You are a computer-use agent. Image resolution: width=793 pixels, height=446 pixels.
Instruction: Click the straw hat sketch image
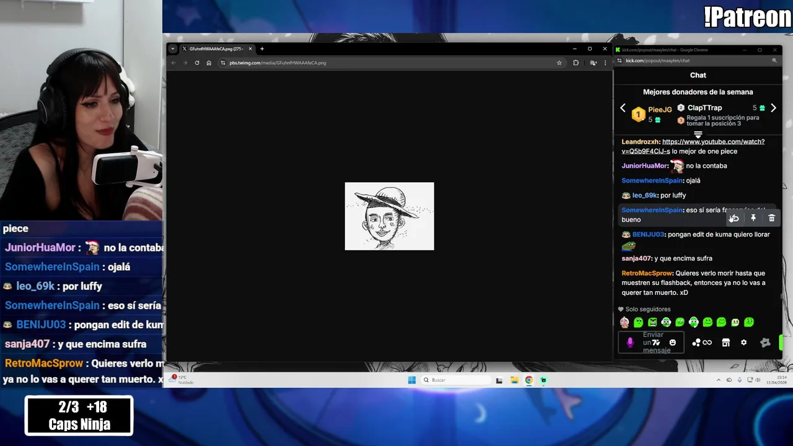(x=389, y=216)
